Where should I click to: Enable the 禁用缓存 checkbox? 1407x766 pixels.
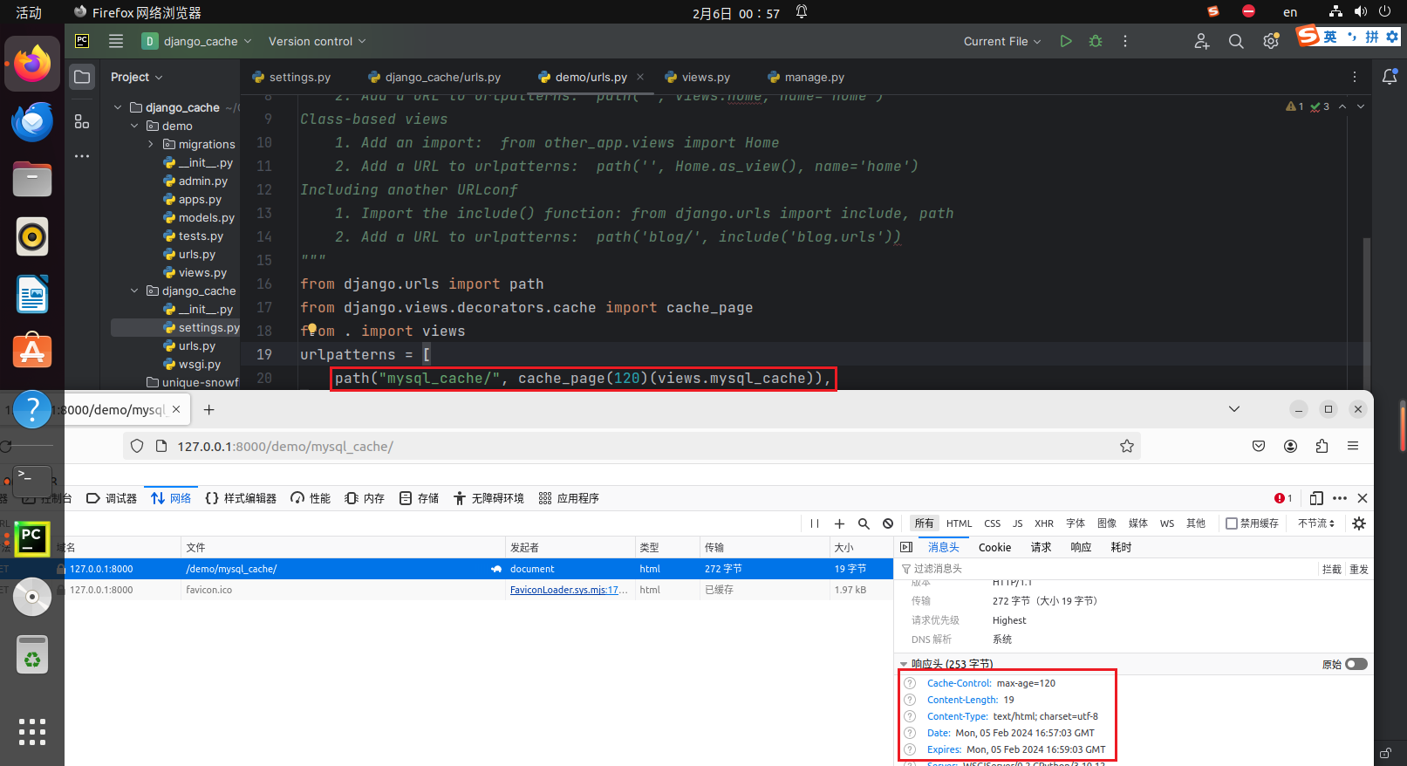click(x=1232, y=523)
